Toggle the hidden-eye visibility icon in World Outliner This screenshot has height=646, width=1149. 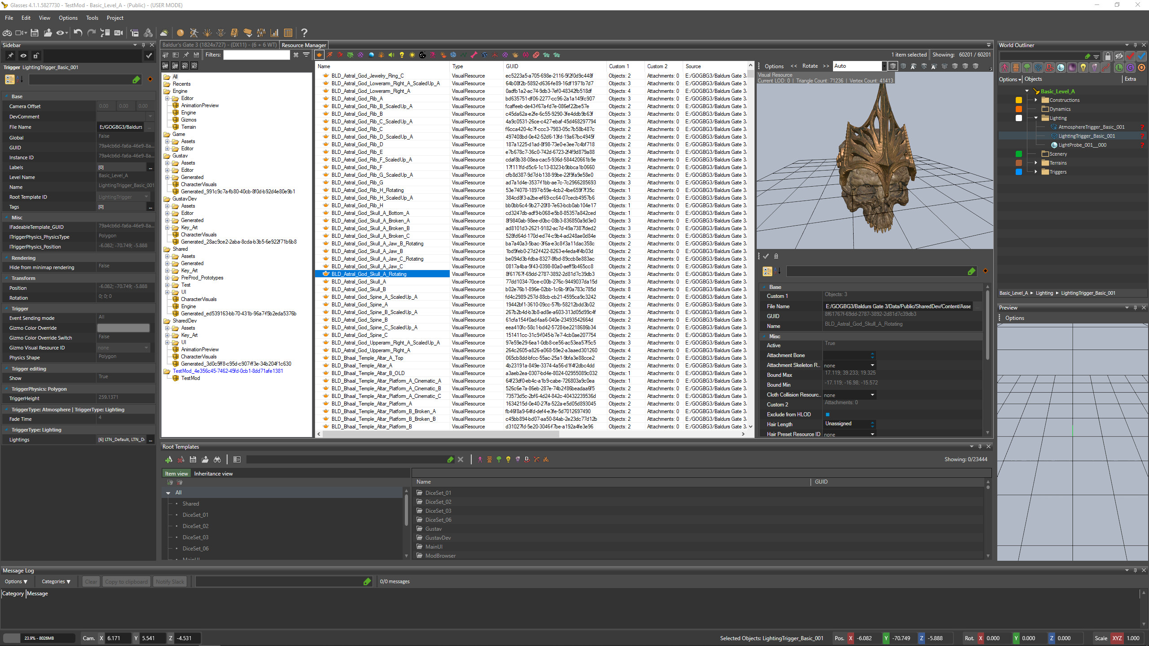1119,56
